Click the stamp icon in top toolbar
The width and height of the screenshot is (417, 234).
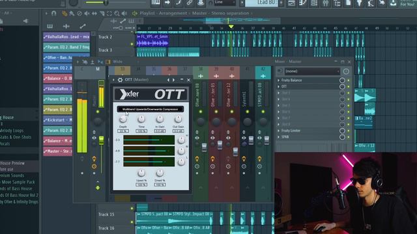201,3
